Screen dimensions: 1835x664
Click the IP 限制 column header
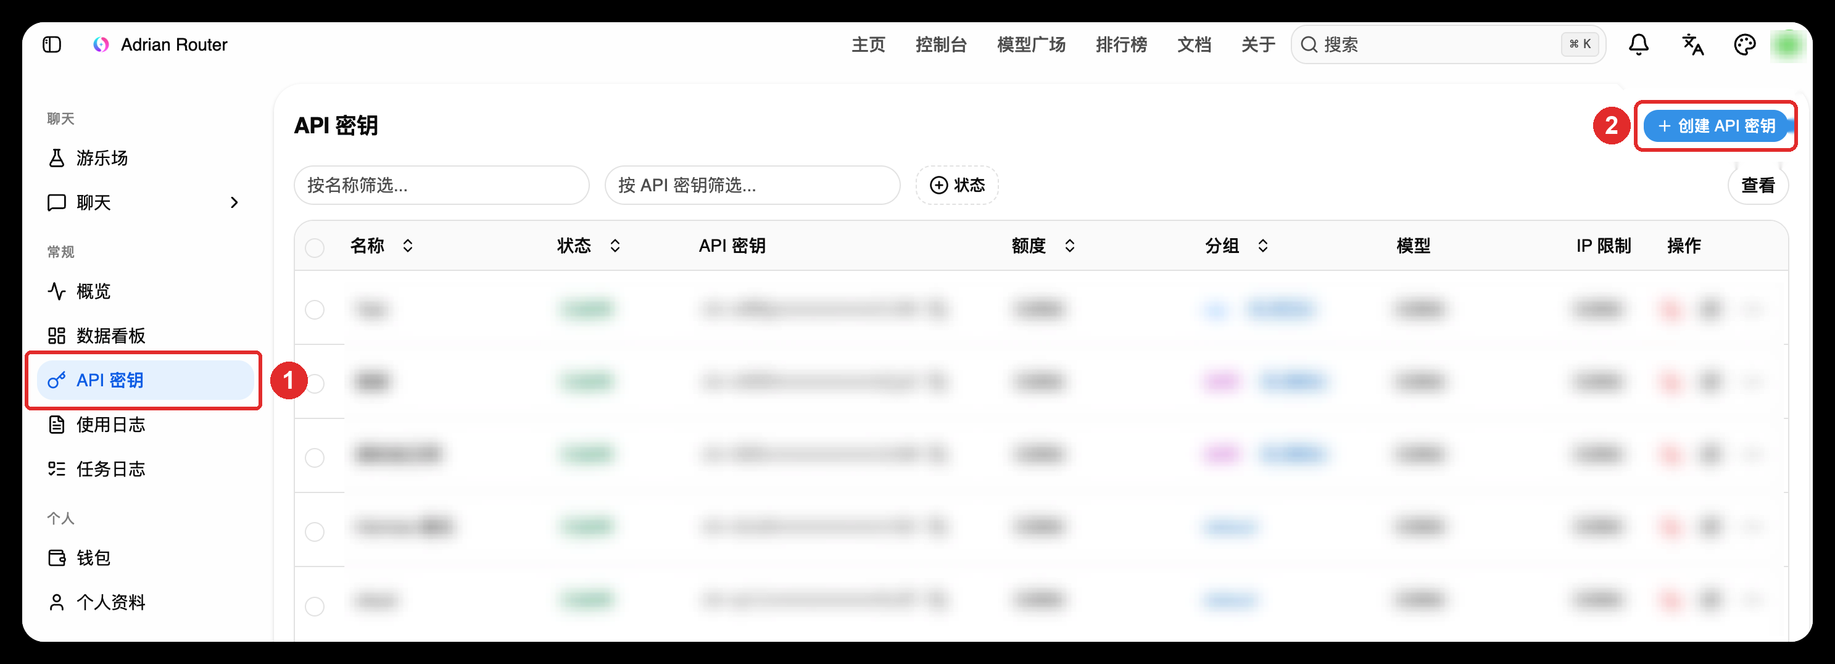point(1604,246)
